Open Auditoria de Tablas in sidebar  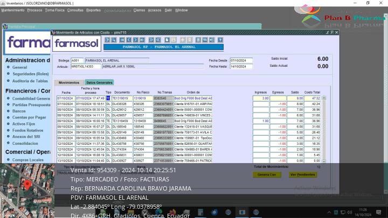coord(30,81)
